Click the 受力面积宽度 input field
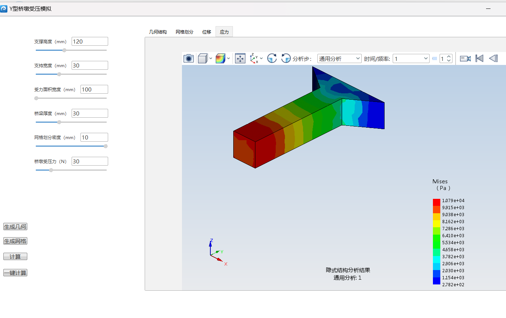Viewport: 506px width, 318px height. (94, 89)
